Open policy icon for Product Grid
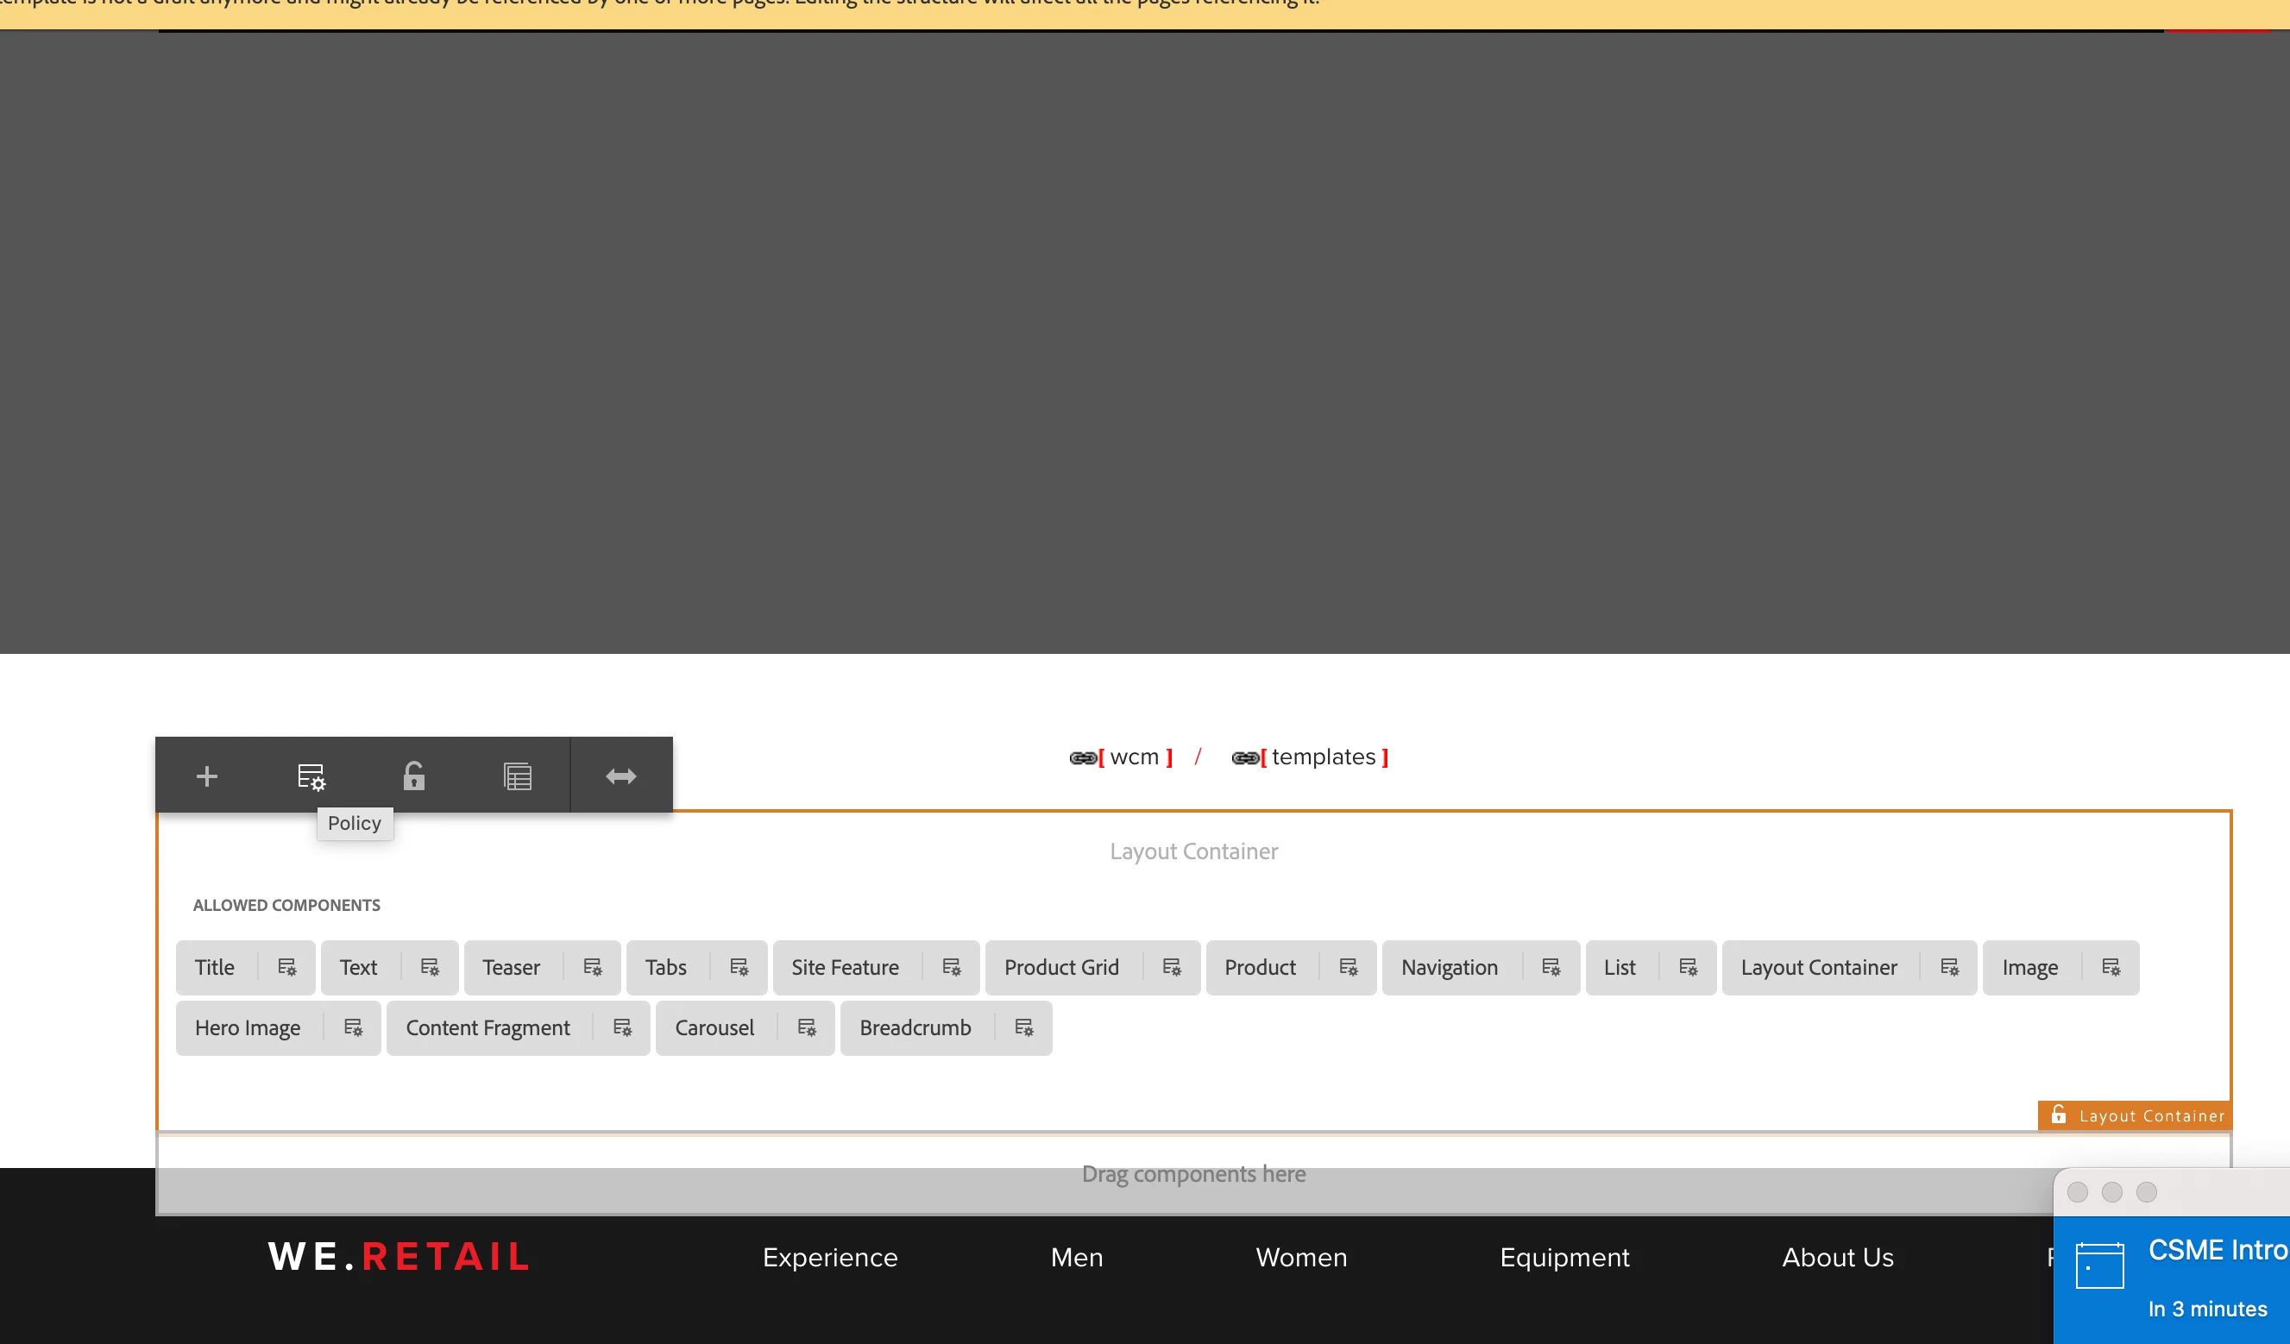This screenshot has width=2290, height=1344. 1172,967
